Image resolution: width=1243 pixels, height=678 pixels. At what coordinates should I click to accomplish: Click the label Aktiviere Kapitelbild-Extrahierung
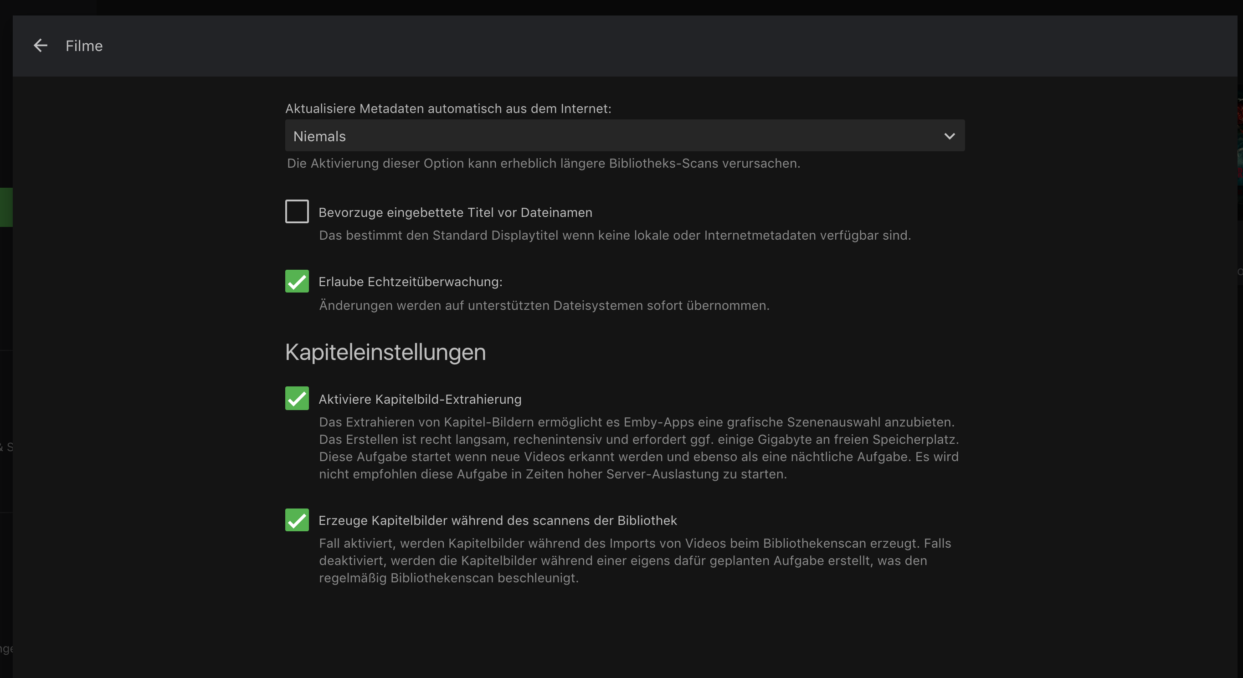point(420,399)
